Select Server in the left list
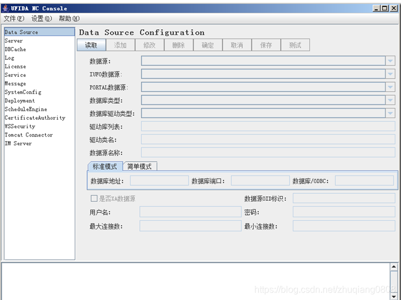The height and width of the screenshot is (300, 401). tap(40, 41)
